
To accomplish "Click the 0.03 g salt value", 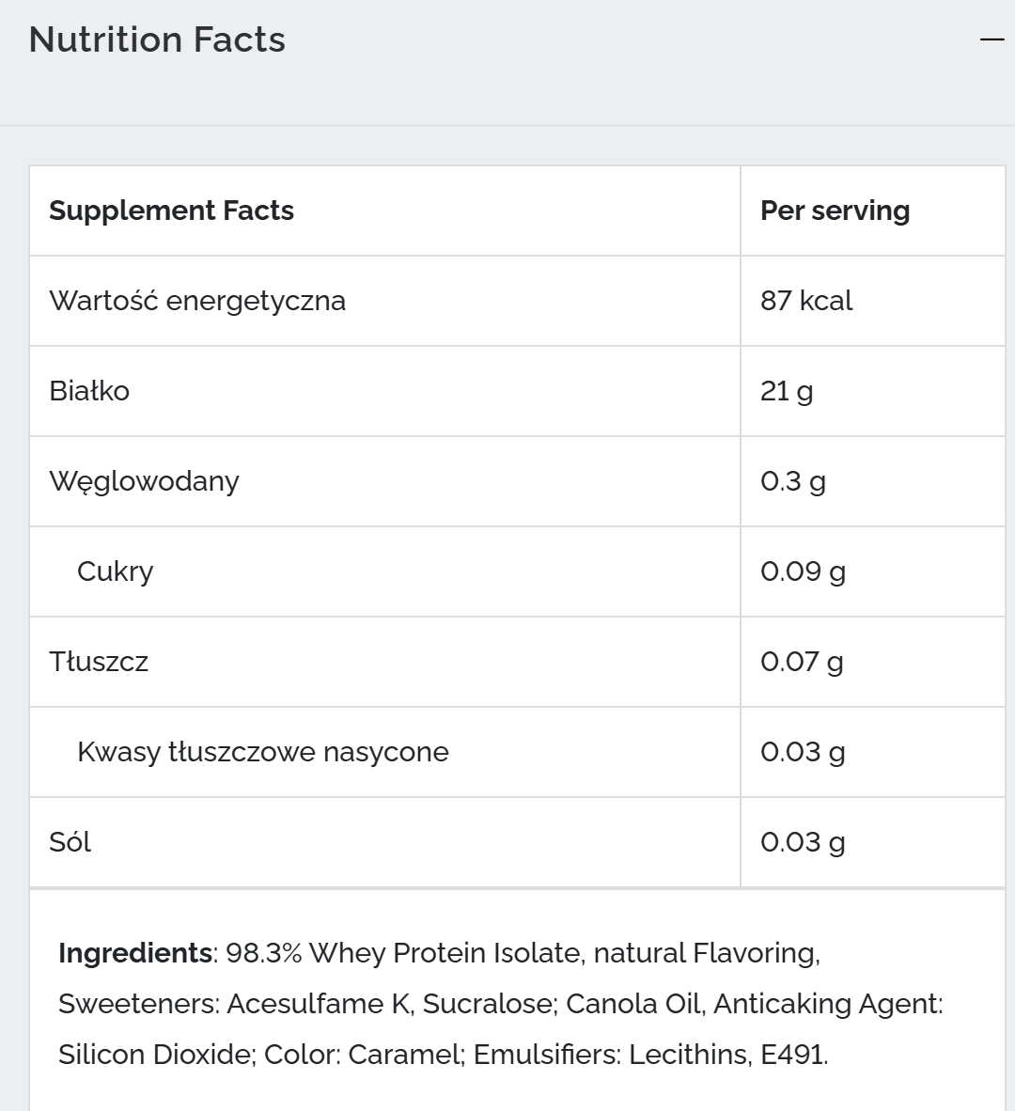I will (x=803, y=842).
